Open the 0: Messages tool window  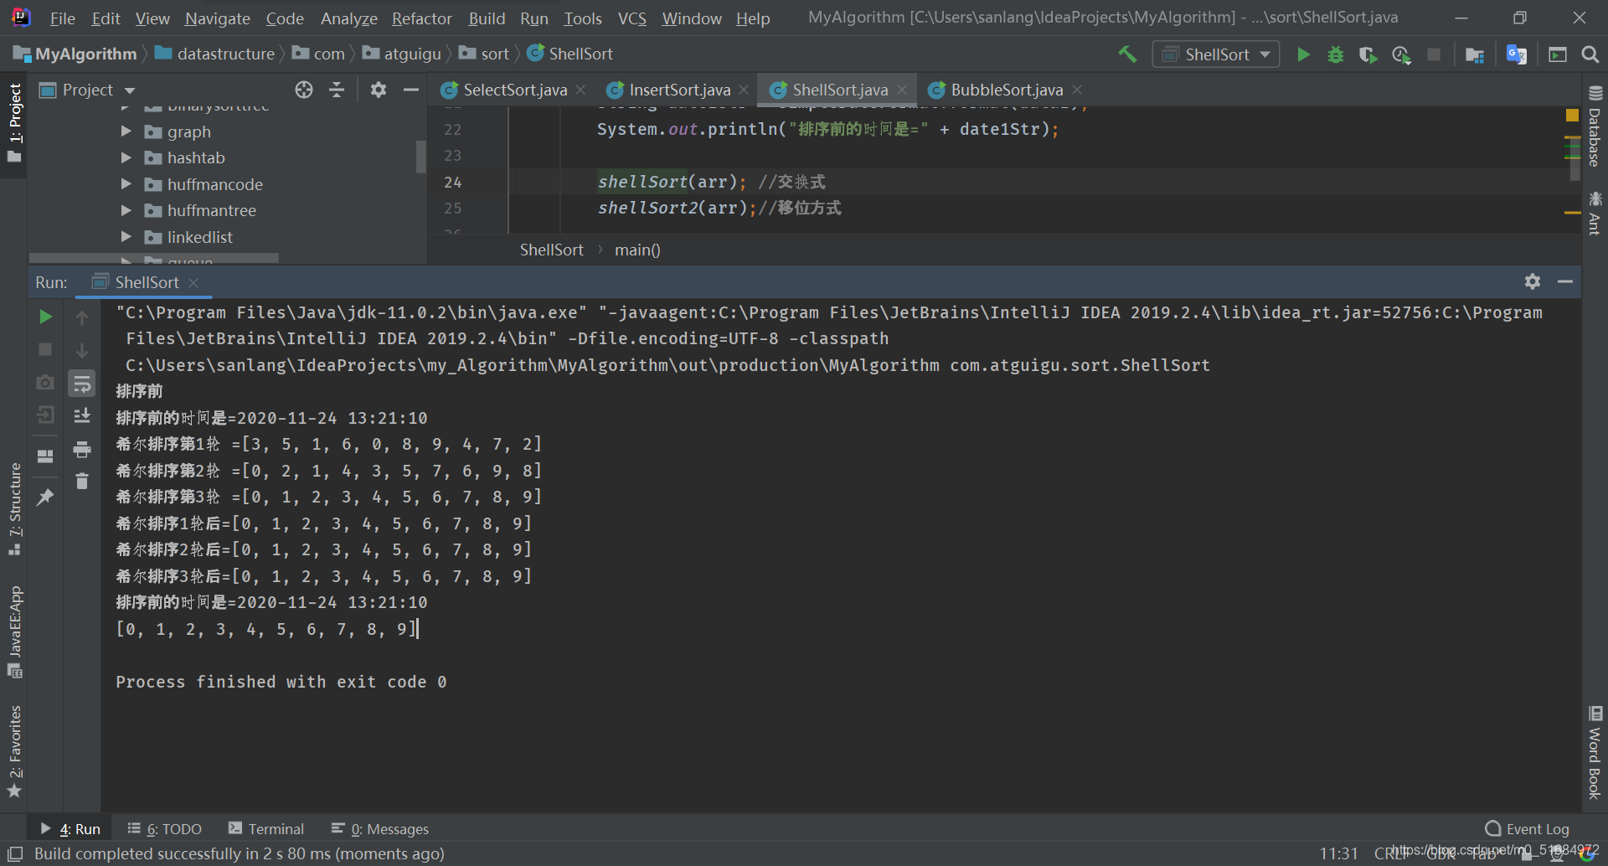point(380,828)
